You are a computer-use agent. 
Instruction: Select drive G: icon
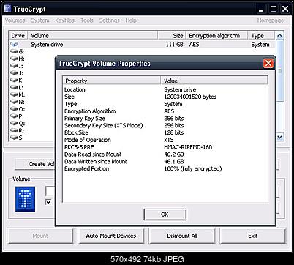click(14, 51)
